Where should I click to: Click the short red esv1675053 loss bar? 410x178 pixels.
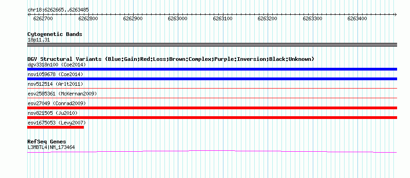(55, 127)
